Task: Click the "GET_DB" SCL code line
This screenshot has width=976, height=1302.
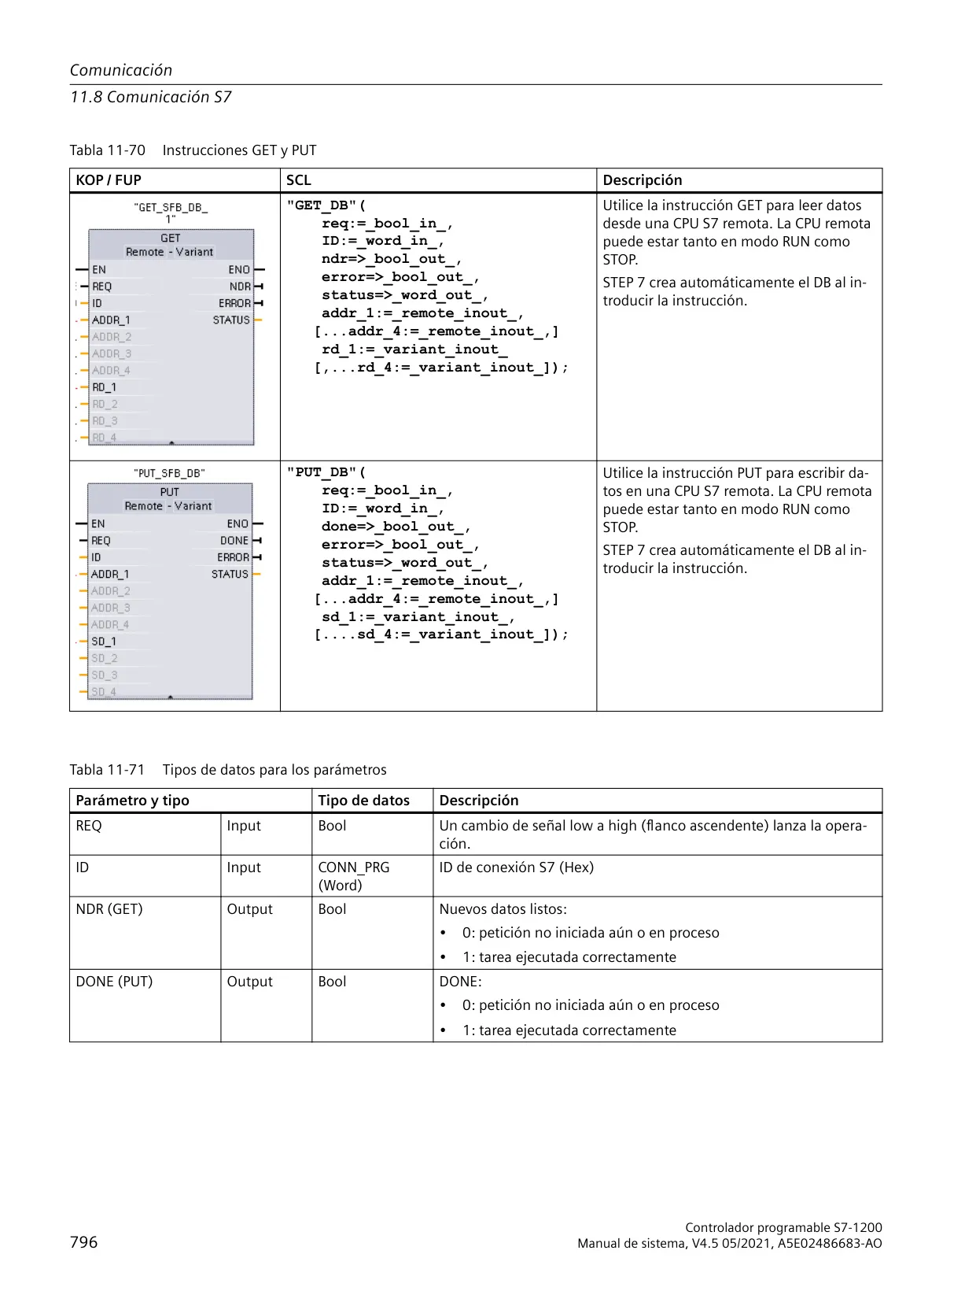Action: 326,205
